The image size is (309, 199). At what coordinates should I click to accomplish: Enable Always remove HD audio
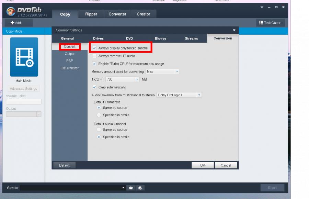click(x=94, y=56)
